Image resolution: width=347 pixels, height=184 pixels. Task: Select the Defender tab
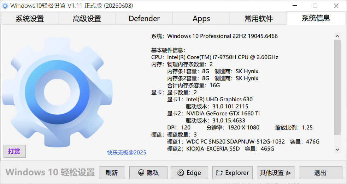(x=144, y=19)
